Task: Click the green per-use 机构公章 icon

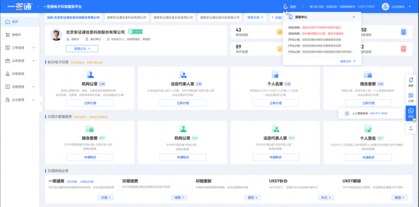Action: point(182,129)
